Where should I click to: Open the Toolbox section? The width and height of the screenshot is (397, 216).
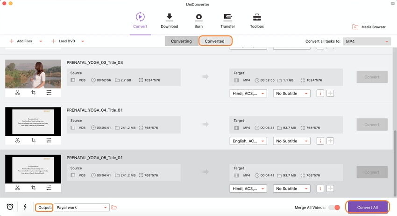(257, 20)
